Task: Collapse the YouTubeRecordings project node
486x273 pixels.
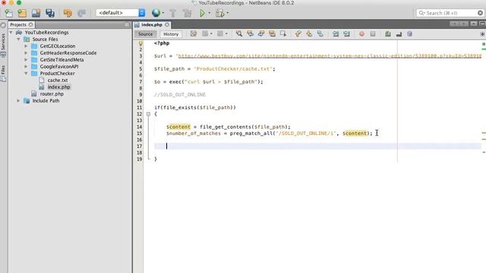Action: coord(11,32)
